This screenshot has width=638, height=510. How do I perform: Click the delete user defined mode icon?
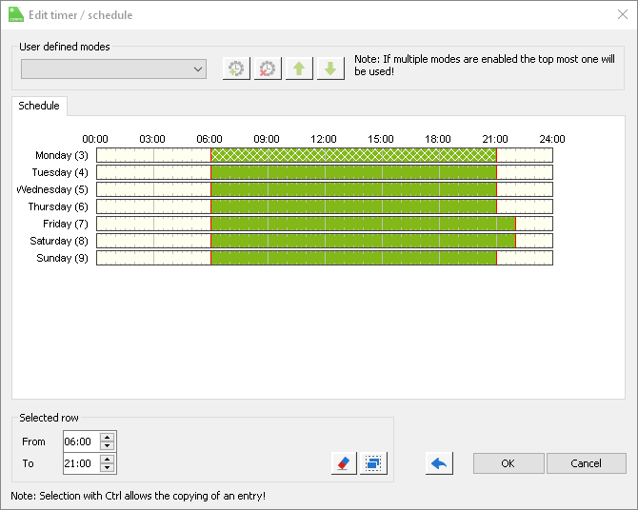coord(268,69)
